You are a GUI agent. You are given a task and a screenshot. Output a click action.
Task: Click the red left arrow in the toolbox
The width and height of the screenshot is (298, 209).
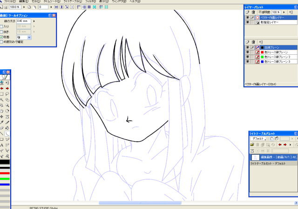click(x=2, y=88)
